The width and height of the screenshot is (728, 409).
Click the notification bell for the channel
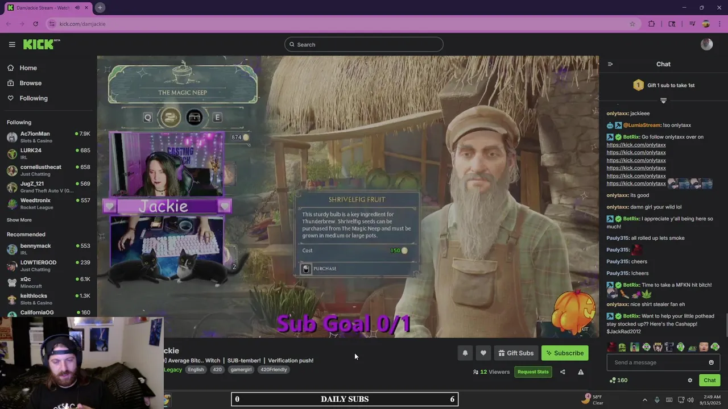click(x=465, y=353)
